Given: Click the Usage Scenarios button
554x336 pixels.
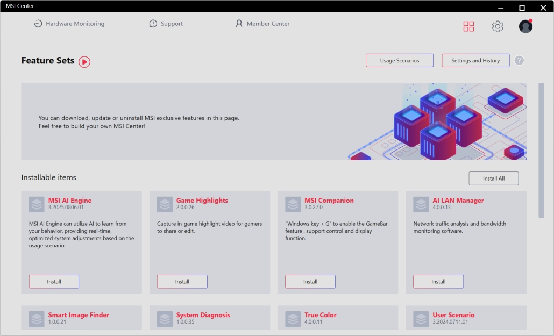Looking at the screenshot, I should point(400,60).
